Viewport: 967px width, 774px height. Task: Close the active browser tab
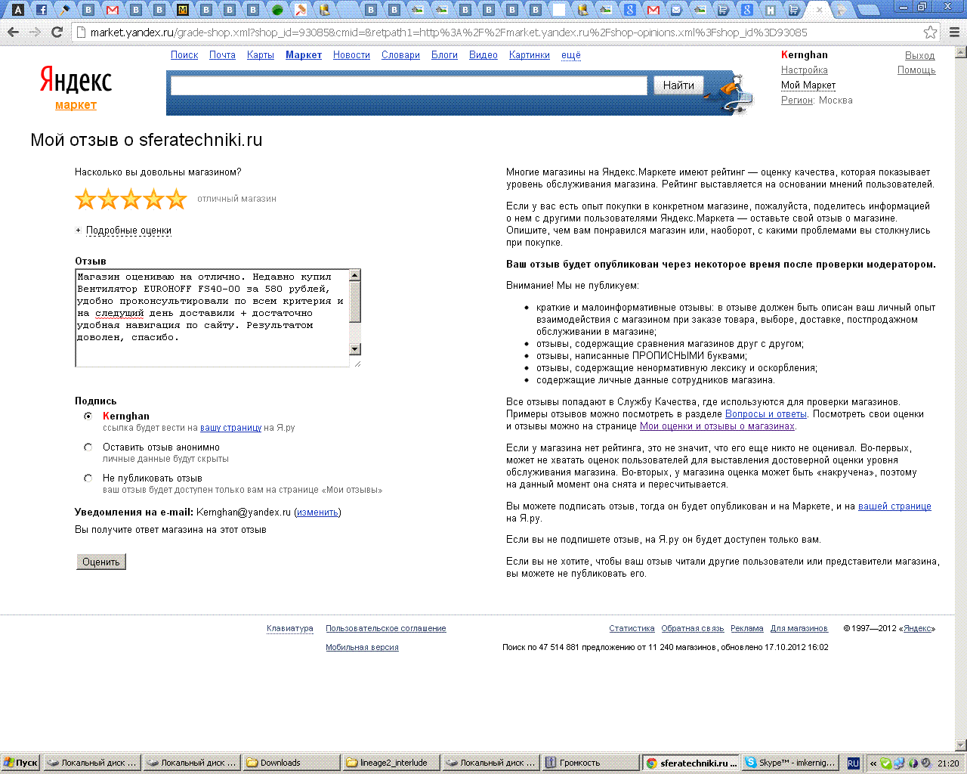(819, 10)
